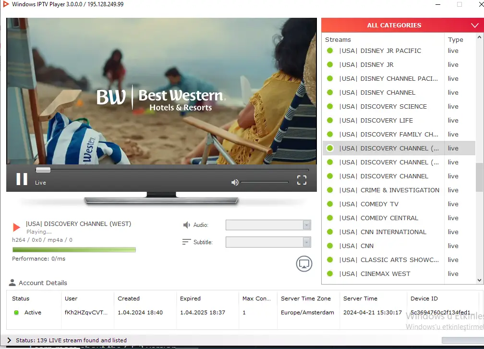This screenshot has width=484, height=349.
Task: Expand the status bar details arrow
Action: coord(9,340)
